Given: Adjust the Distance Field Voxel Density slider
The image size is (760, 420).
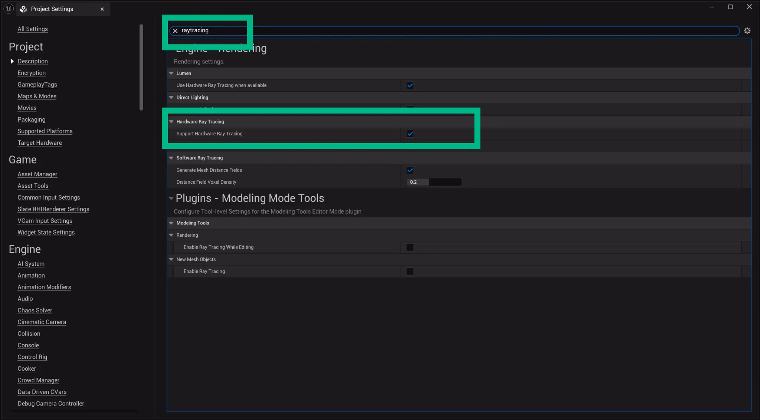Looking at the screenshot, I should [434, 182].
